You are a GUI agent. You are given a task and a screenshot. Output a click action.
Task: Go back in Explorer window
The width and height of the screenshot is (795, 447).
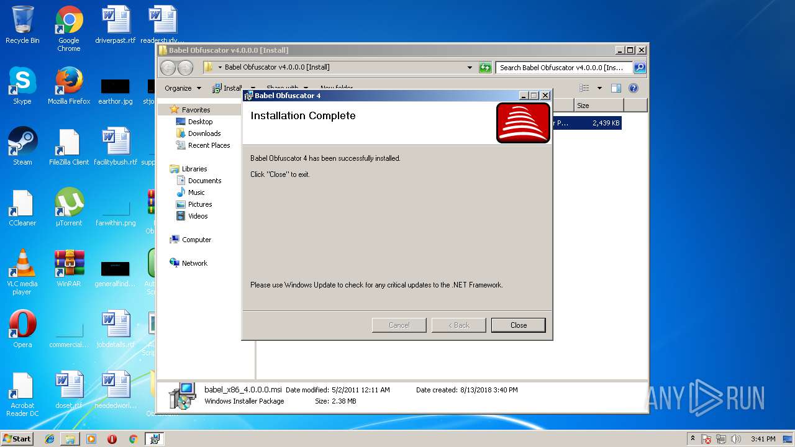168,68
